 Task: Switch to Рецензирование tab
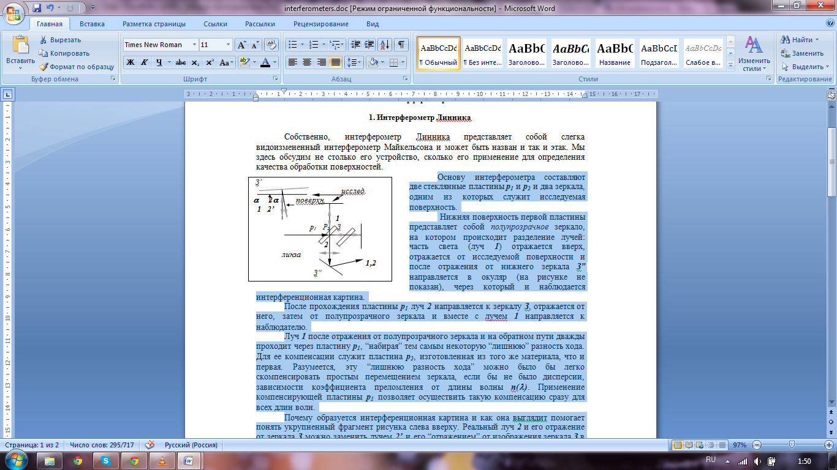(321, 24)
